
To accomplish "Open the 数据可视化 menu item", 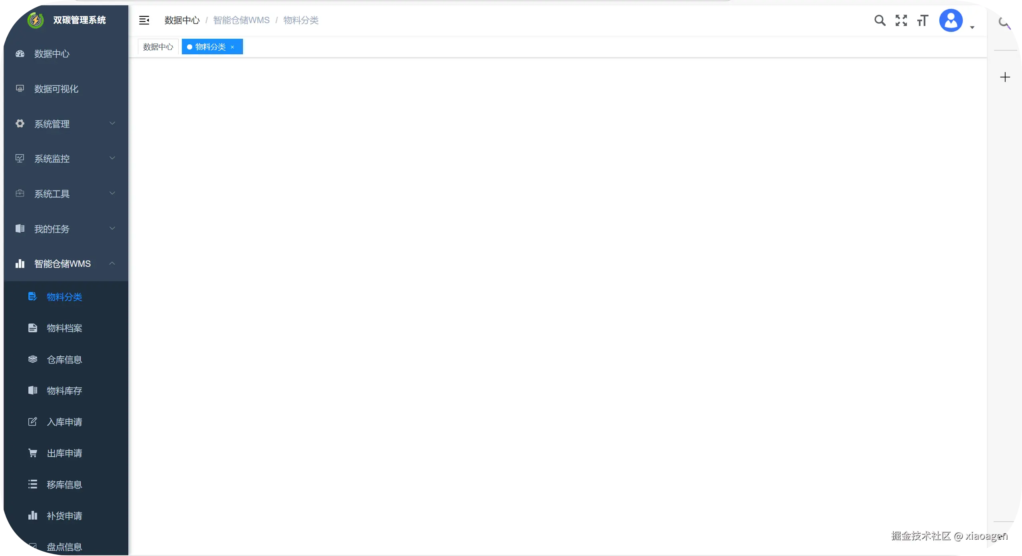I will [x=56, y=89].
